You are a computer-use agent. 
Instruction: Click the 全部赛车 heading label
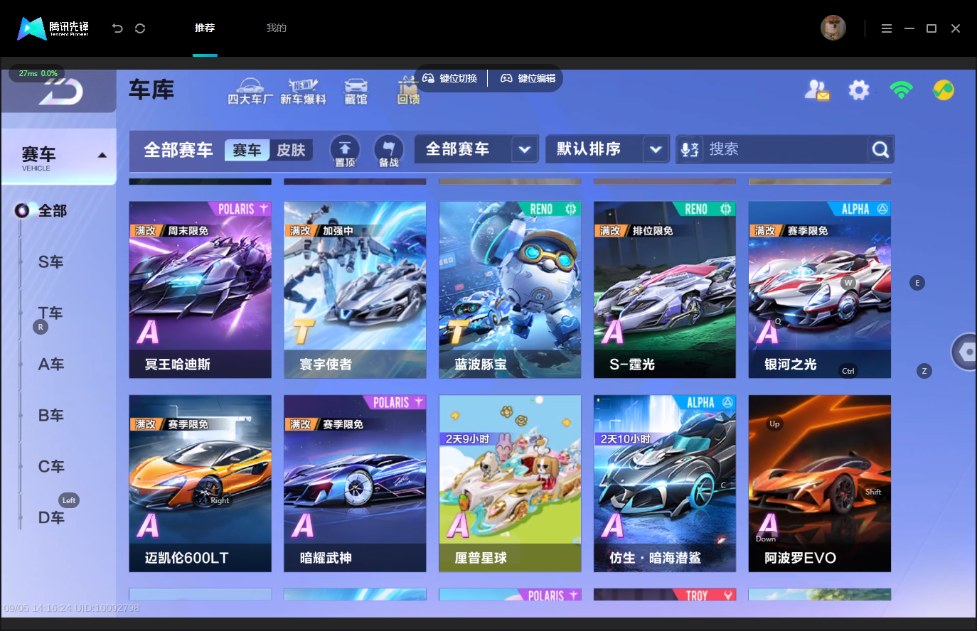[x=178, y=150]
